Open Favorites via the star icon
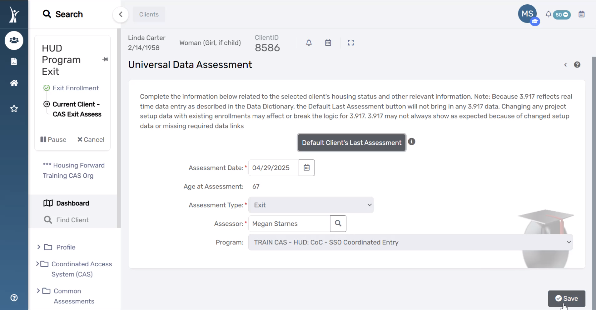 (14, 108)
